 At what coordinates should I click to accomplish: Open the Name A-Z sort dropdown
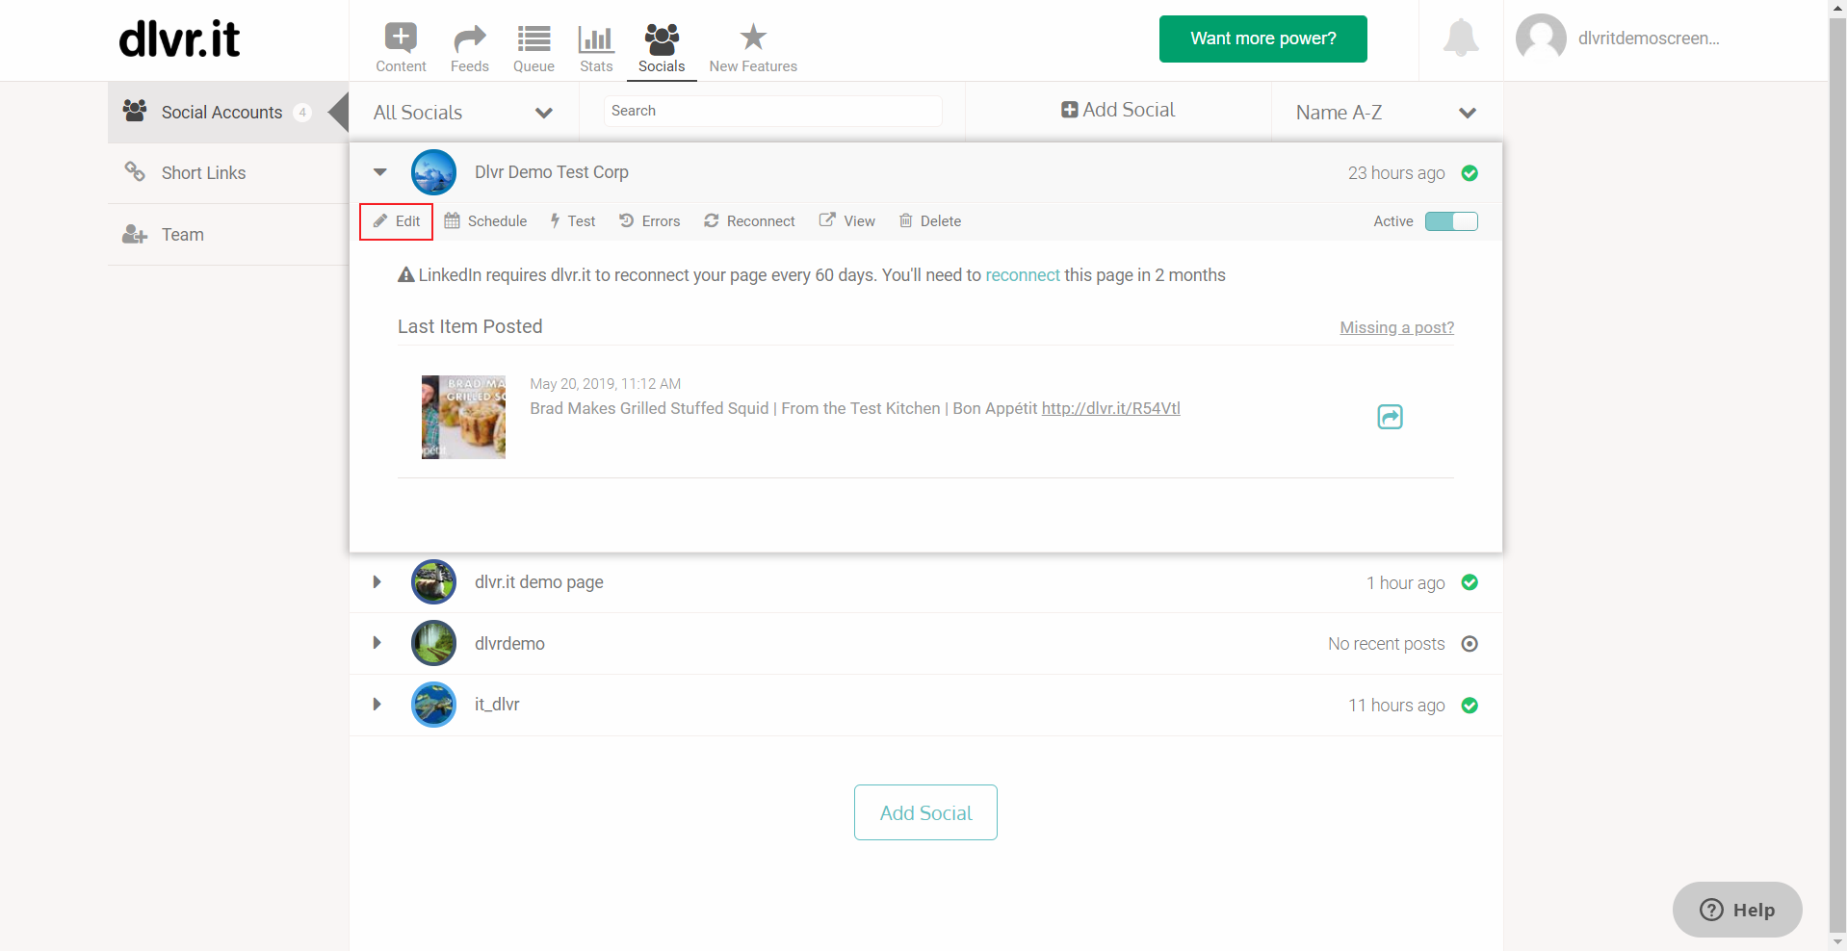tap(1387, 113)
